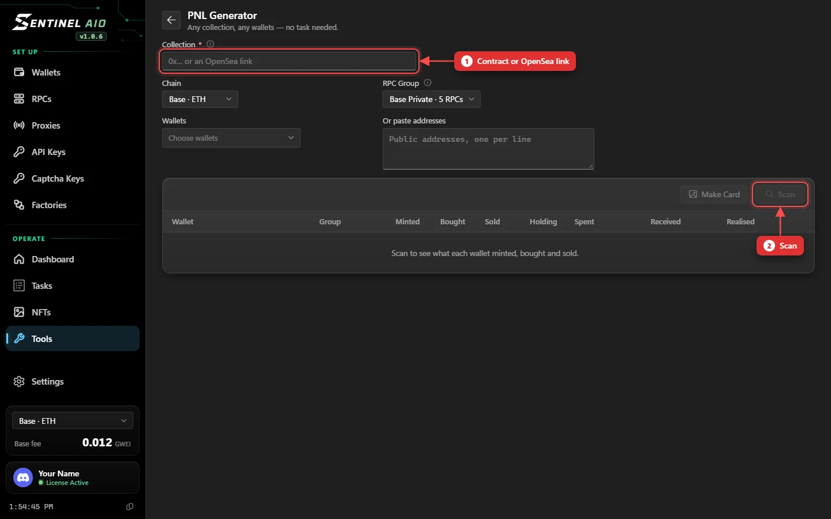The image size is (831, 519).
Task: Click the License Active status text
Action: point(67,483)
